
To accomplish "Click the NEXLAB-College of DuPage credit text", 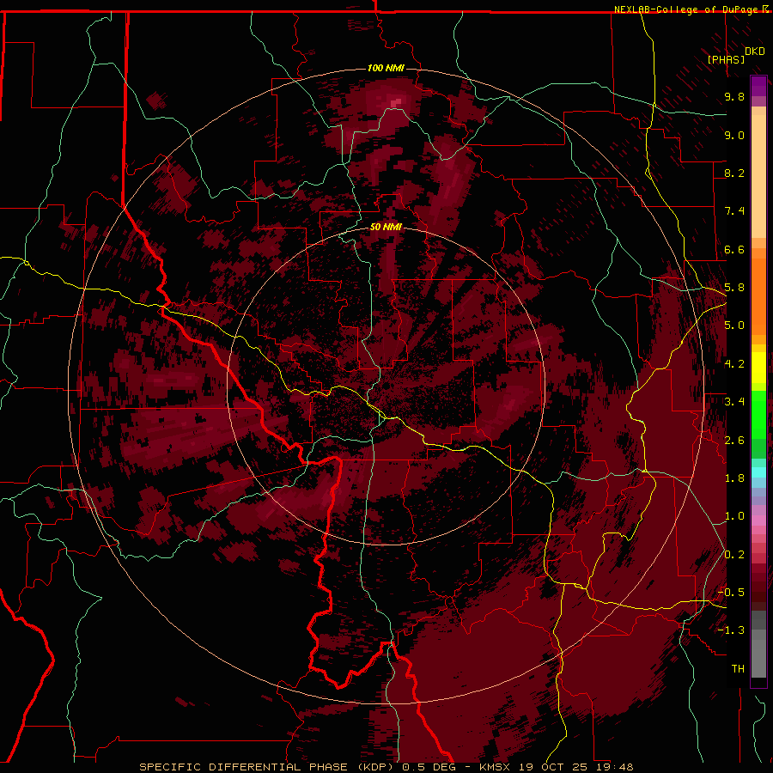I will 685,9.
